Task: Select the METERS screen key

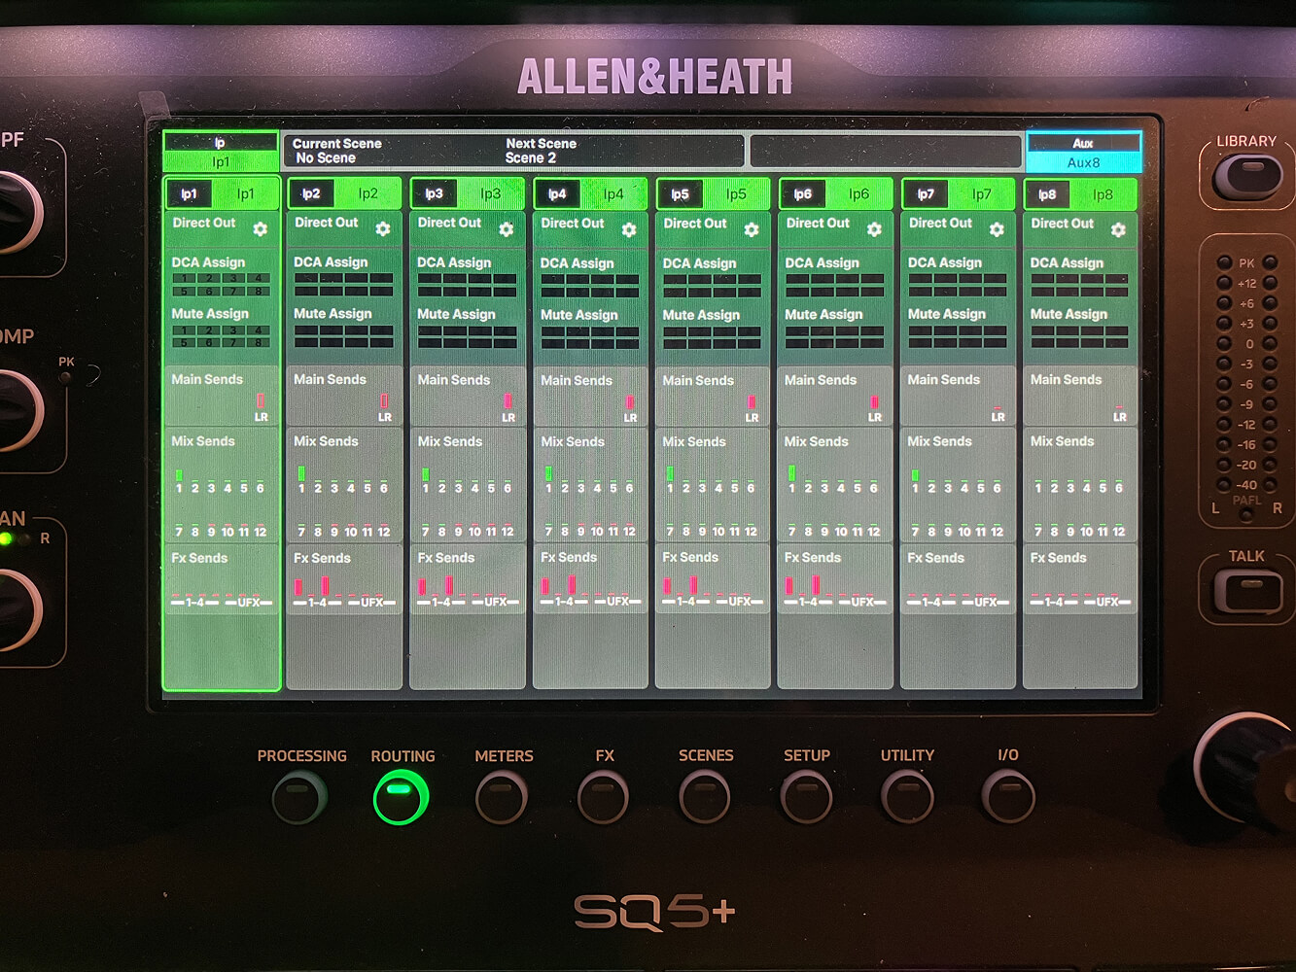Action: pos(502,797)
